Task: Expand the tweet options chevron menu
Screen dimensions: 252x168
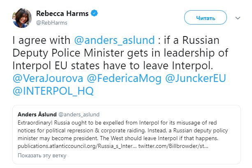Action: click(x=238, y=18)
